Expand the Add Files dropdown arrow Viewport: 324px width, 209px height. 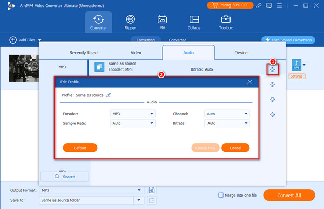pos(39,40)
